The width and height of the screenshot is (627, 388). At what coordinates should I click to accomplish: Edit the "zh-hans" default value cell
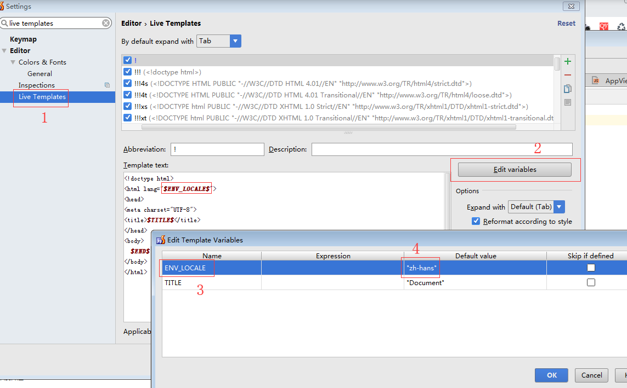475,268
